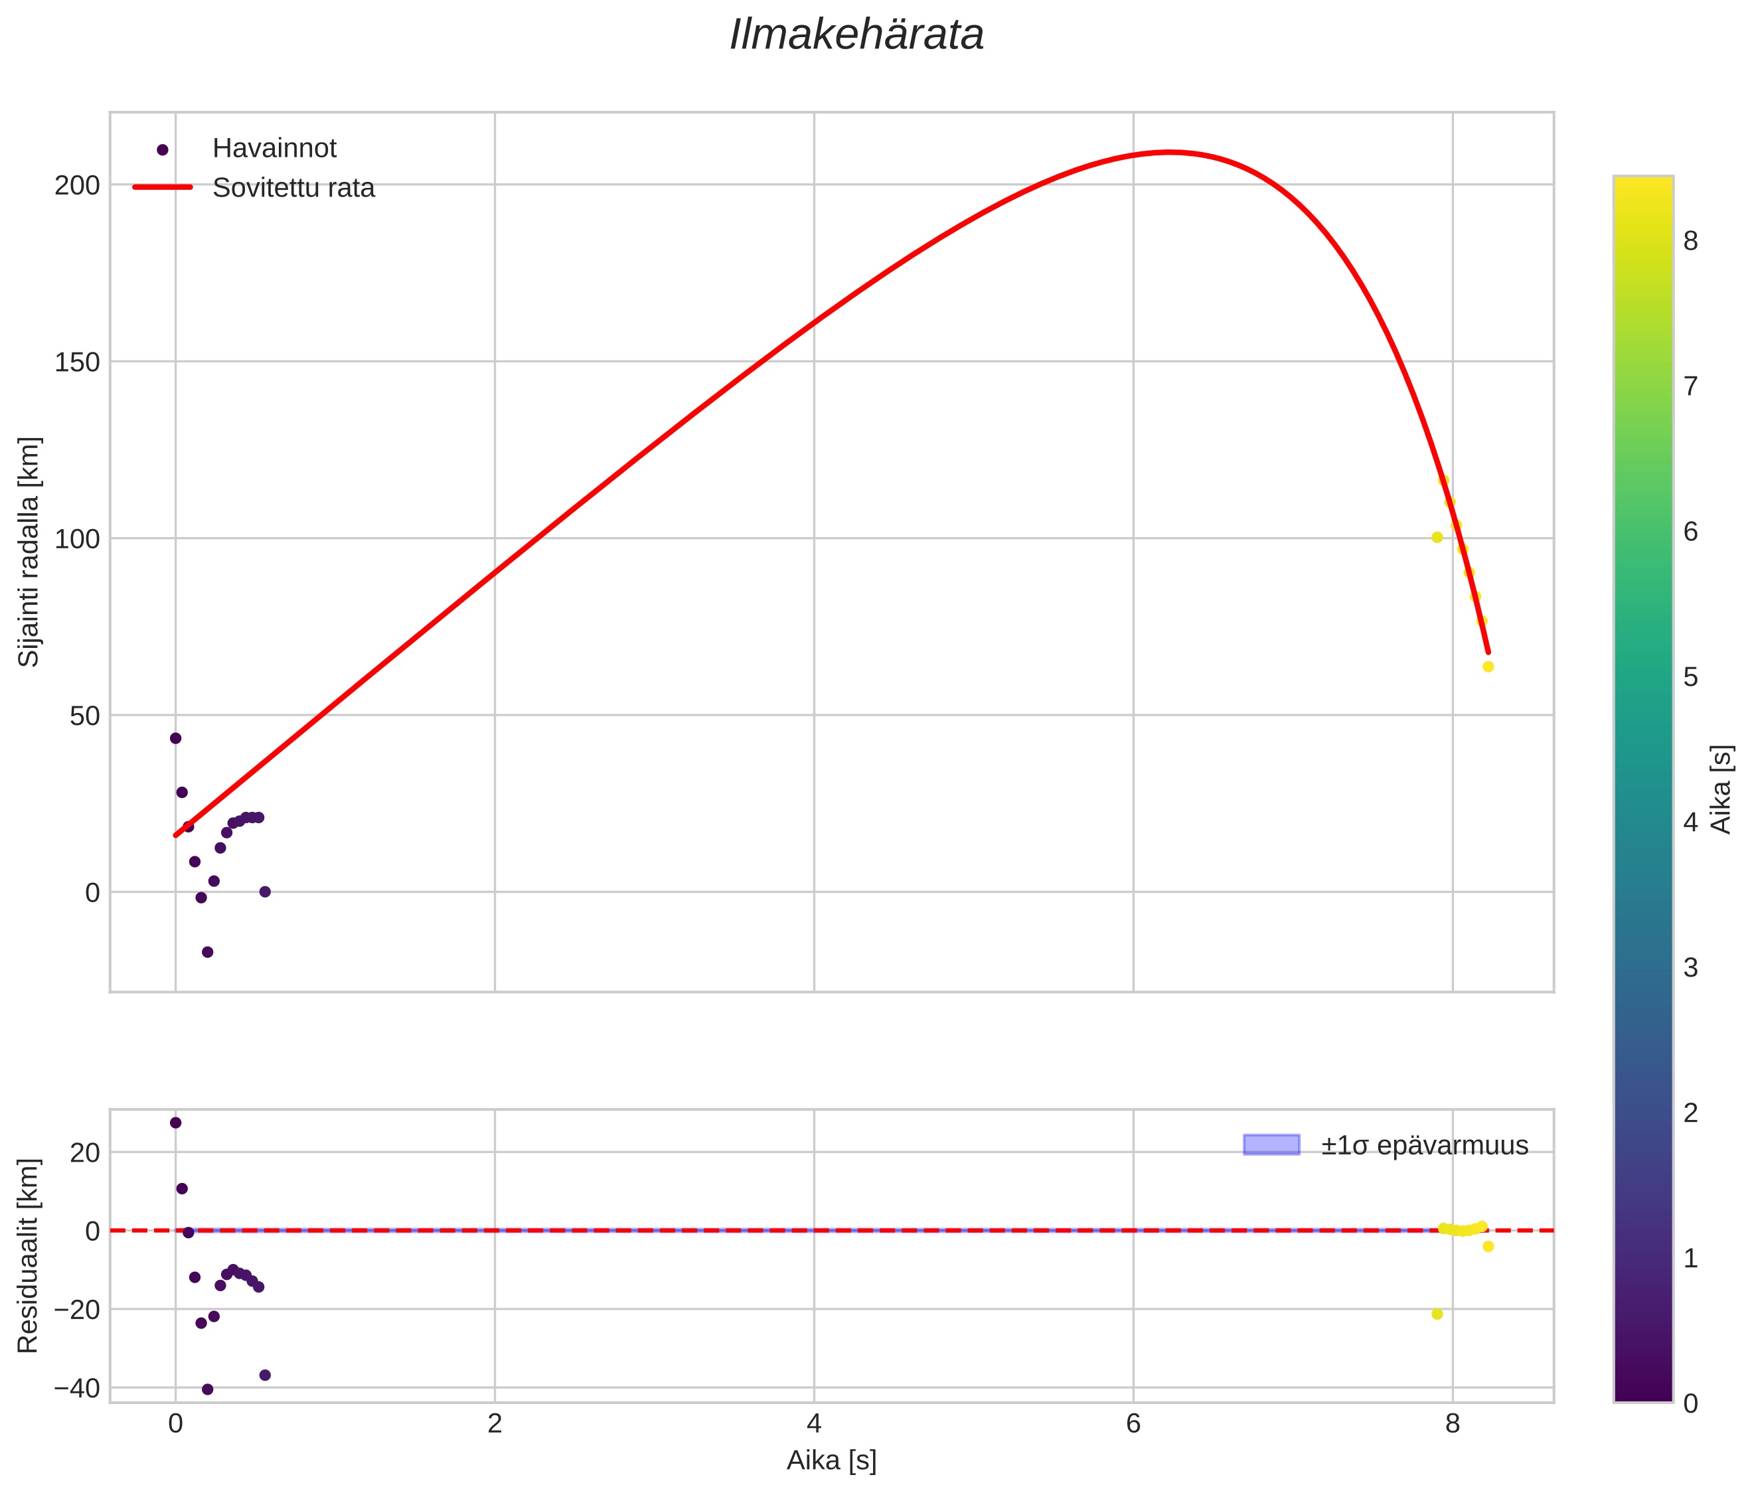1752x1491 pixels.
Task: Select the outlier yellow point at 100 km
Action: pos(1437,537)
